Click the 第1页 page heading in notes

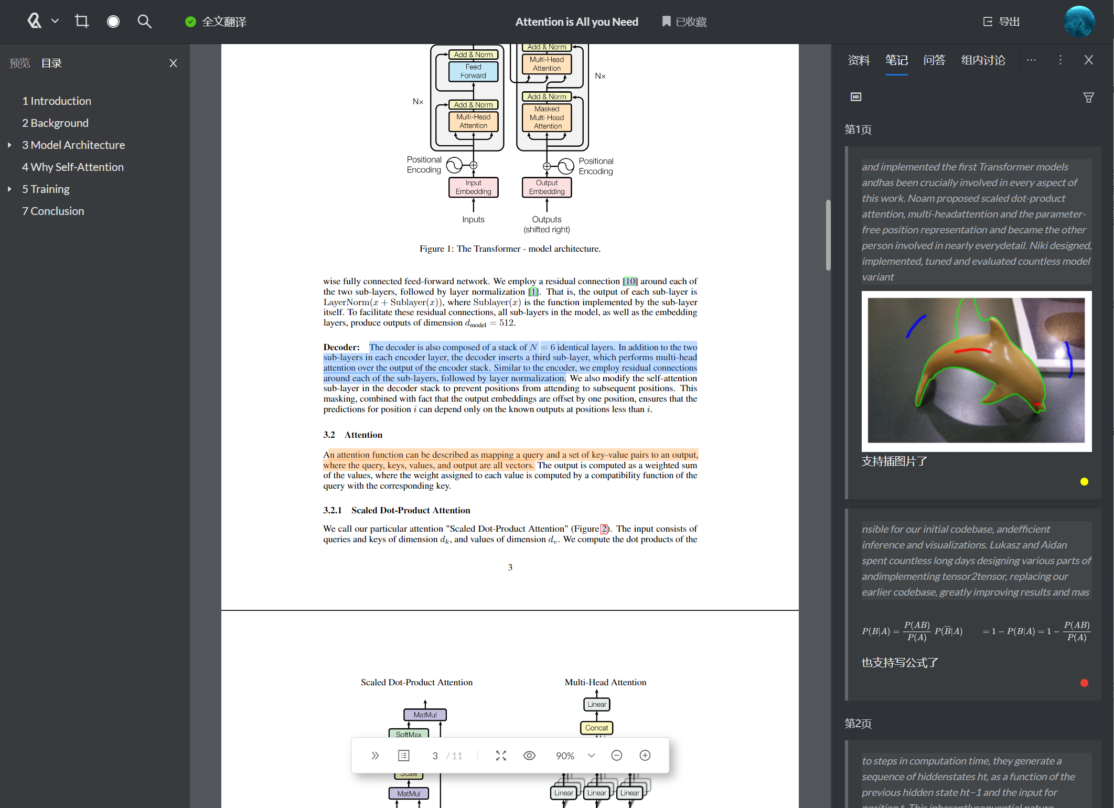point(858,130)
